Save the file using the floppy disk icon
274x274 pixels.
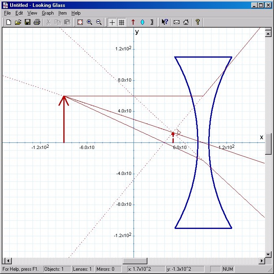(x=28, y=22)
